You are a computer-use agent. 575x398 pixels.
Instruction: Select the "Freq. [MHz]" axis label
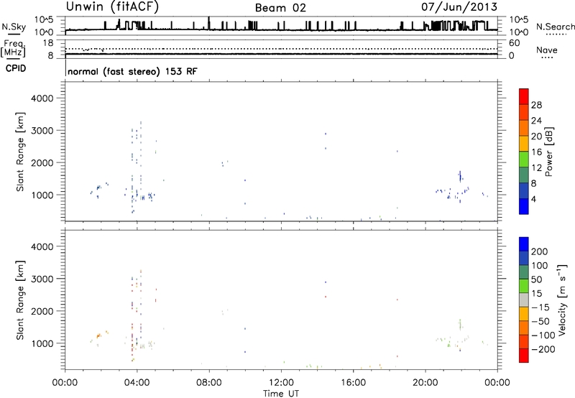pyautogui.click(x=14, y=49)
